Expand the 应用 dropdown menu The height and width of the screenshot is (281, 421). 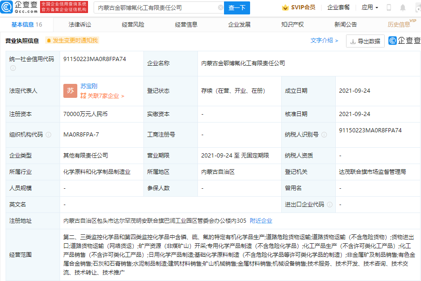[x=370, y=8]
